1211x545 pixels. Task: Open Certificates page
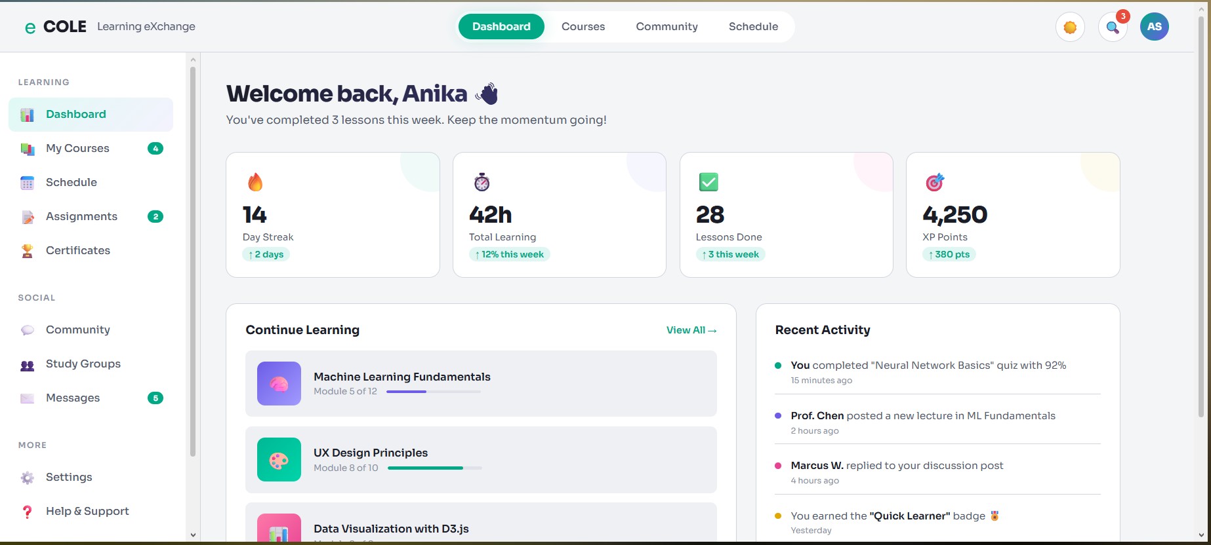pos(91,251)
